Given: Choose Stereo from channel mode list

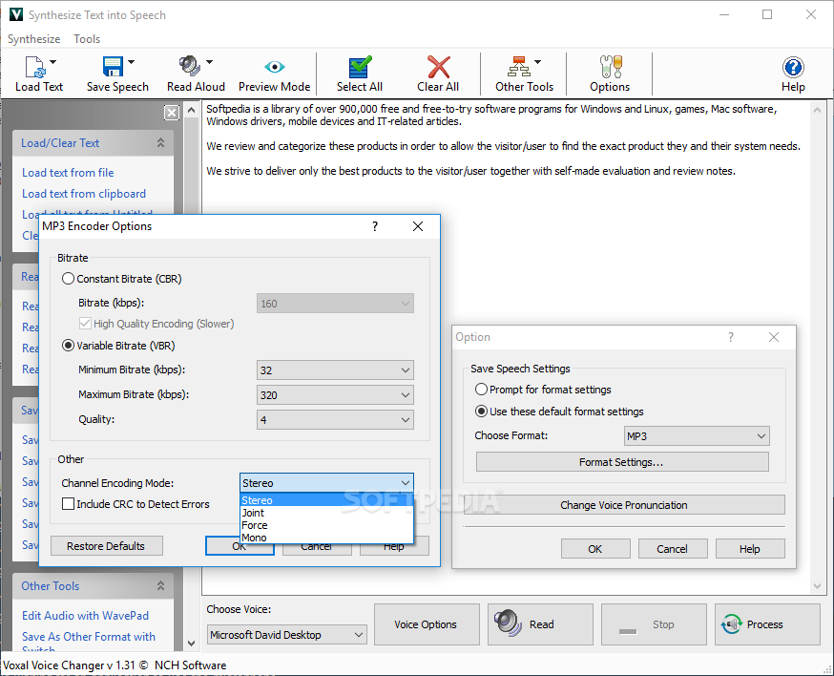Looking at the screenshot, I should click(326, 500).
